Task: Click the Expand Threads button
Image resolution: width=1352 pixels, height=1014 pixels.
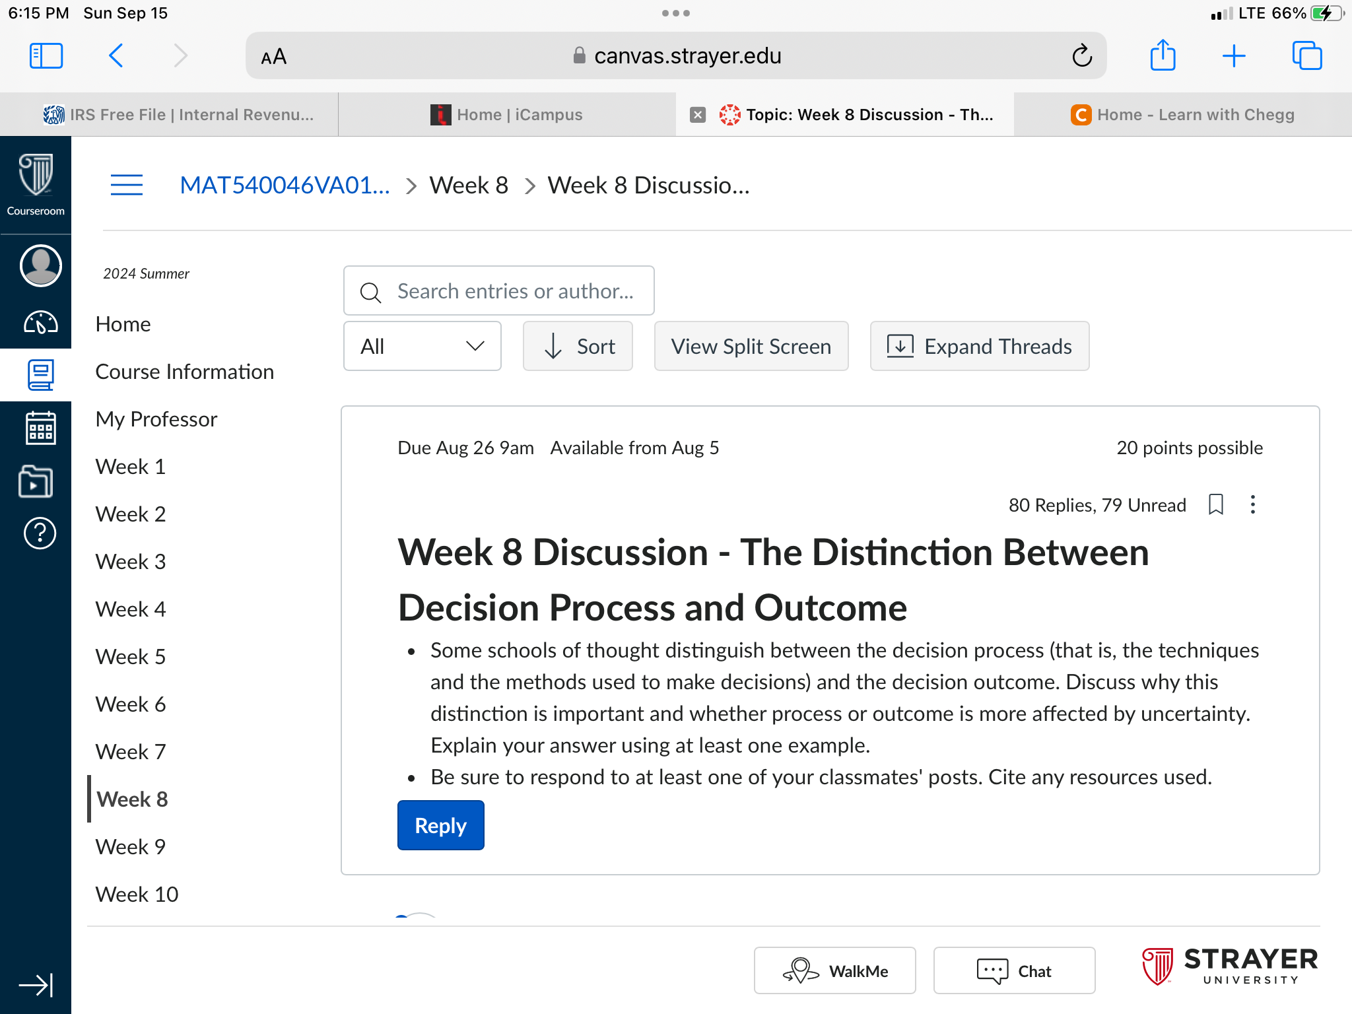Action: pos(979,346)
